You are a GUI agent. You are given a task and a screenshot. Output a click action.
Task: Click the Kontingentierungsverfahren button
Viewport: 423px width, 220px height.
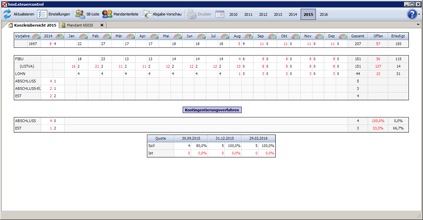212,110
